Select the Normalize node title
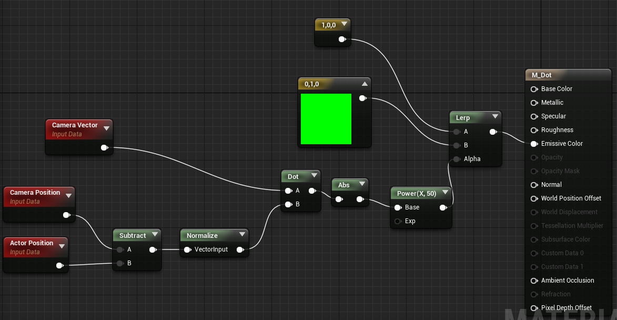The image size is (617, 320). pos(202,235)
